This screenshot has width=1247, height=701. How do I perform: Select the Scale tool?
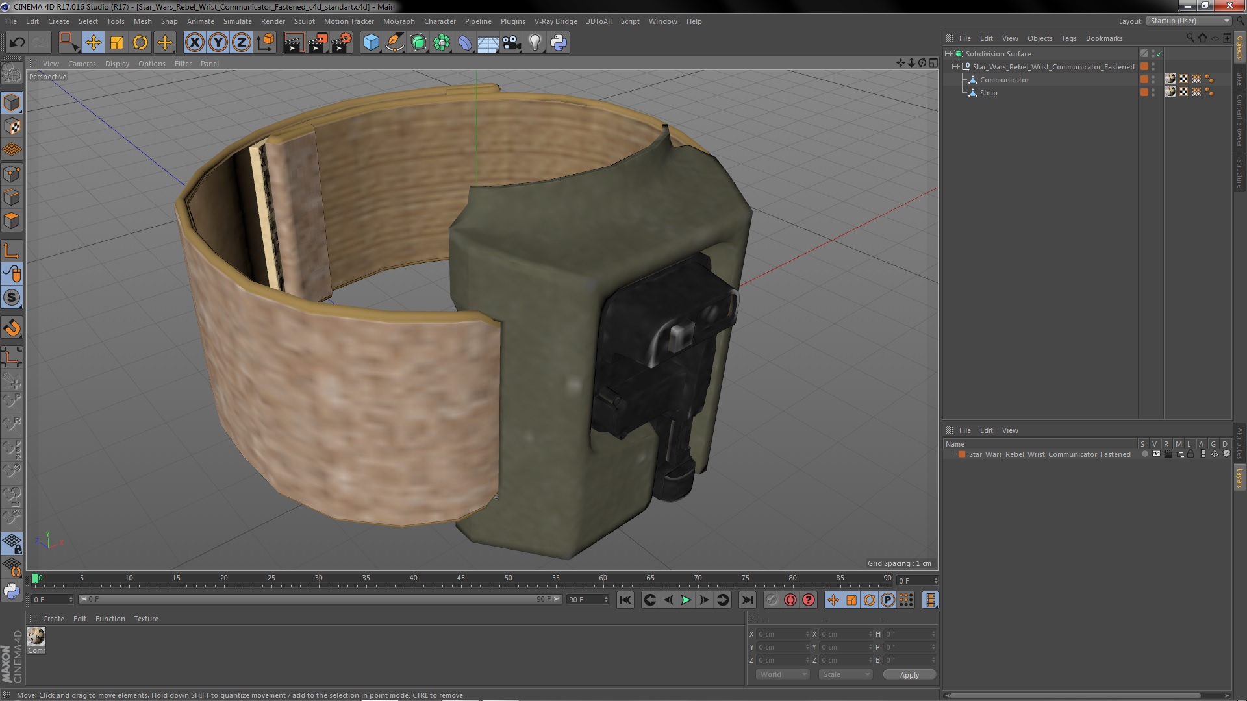click(x=117, y=43)
